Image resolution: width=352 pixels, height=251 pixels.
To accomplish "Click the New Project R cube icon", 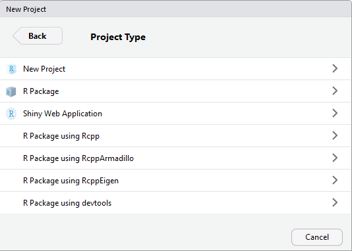I will pyautogui.click(x=11, y=69).
